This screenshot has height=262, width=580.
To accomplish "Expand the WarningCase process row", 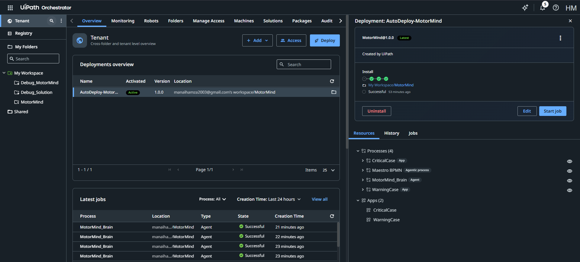I will tap(363, 190).
